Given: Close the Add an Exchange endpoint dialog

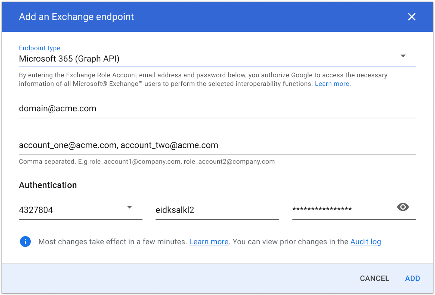Looking at the screenshot, I should [x=412, y=17].
